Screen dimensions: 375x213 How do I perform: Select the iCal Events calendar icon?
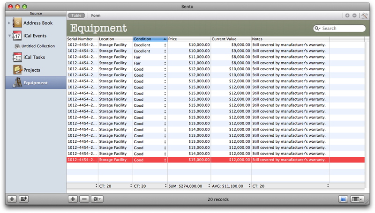point(17,36)
